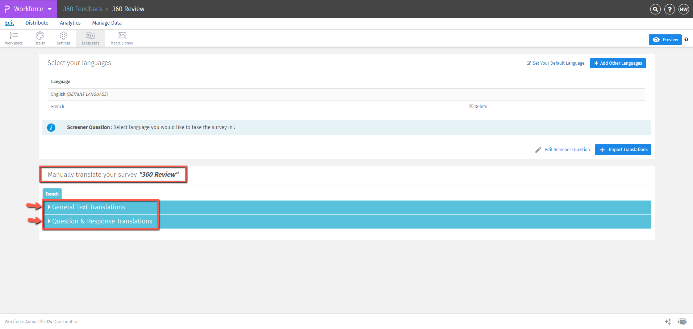The image size is (693, 329).
Task: Open the Workforce product dropdown
Action: (29, 9)
